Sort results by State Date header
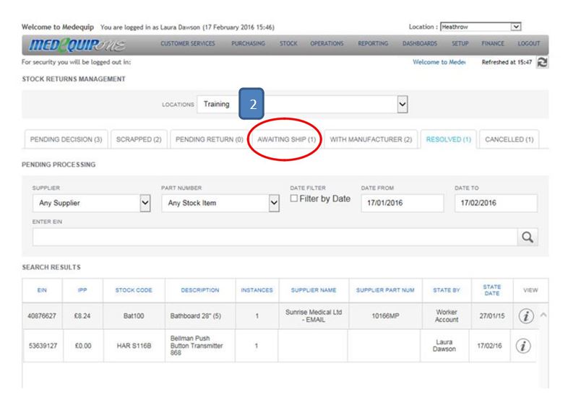Image resolution: width=568 pixels, height=397 pixels. pyautogui.click(x=492, y=290)
